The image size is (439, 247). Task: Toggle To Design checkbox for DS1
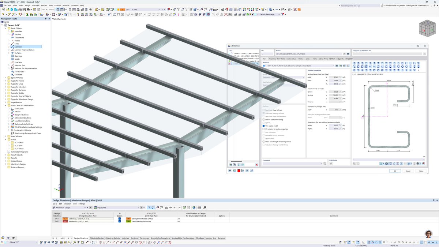119,218
